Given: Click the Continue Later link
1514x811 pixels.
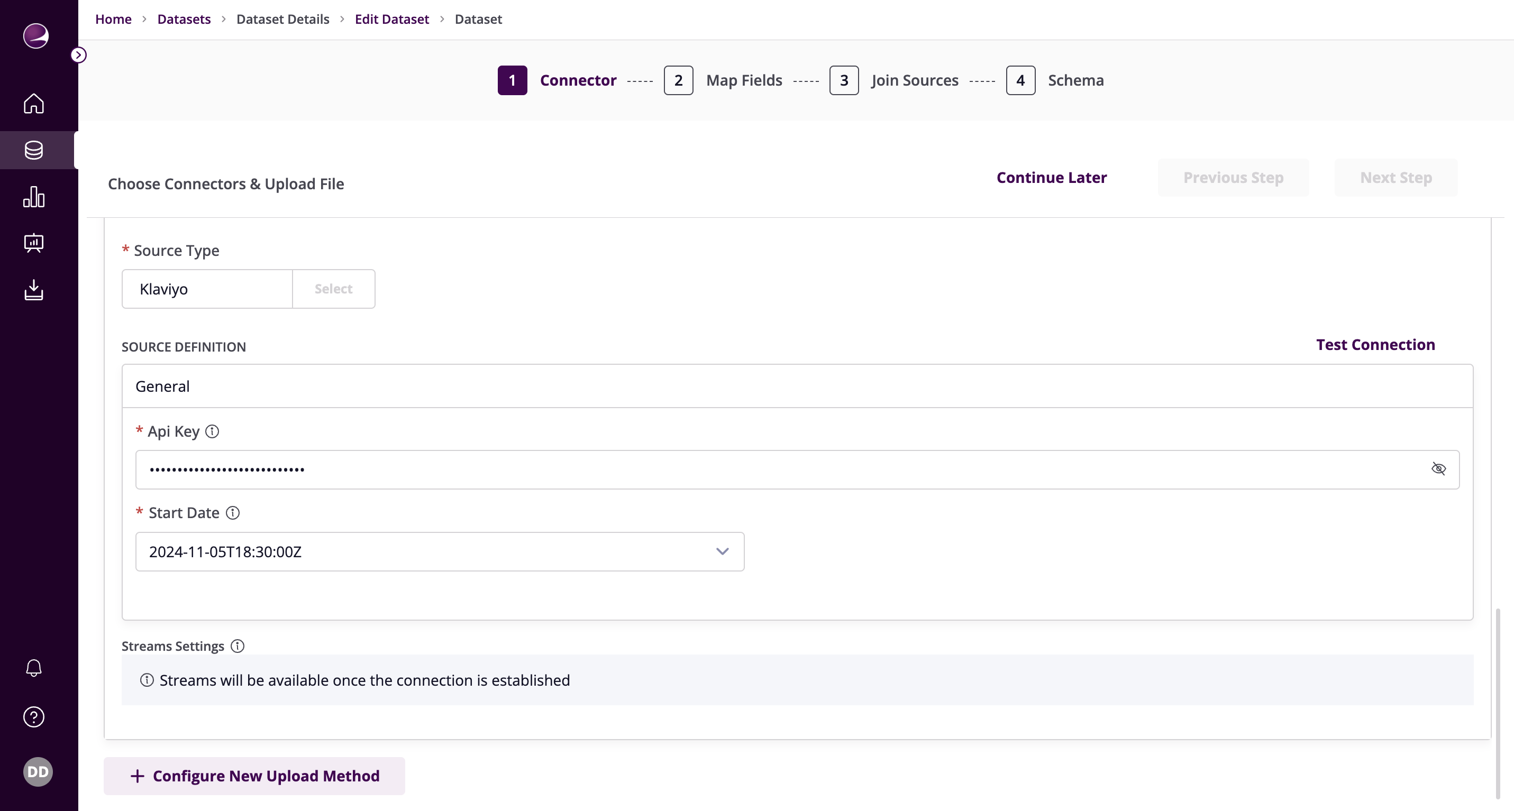Looking at the screenshot, I should click(1052, 177).
